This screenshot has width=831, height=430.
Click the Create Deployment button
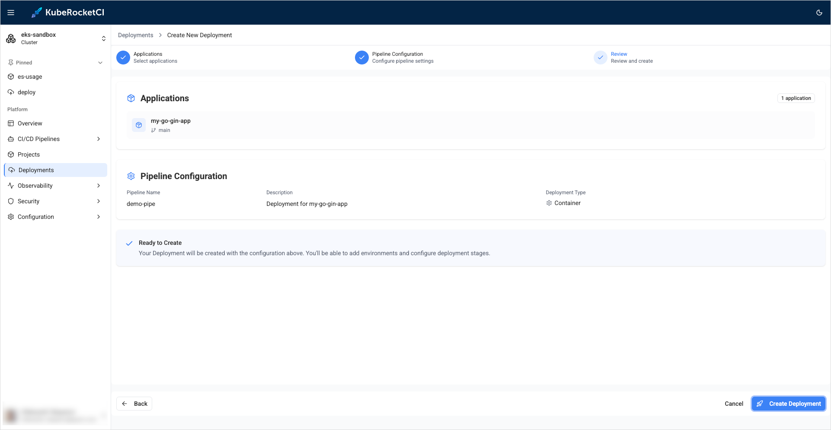coord(788,403)
